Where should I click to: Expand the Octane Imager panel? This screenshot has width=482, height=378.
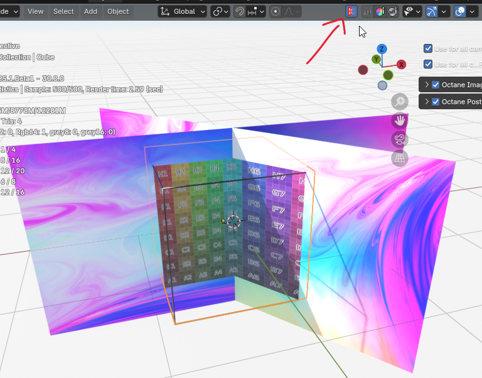click(427, 85)
